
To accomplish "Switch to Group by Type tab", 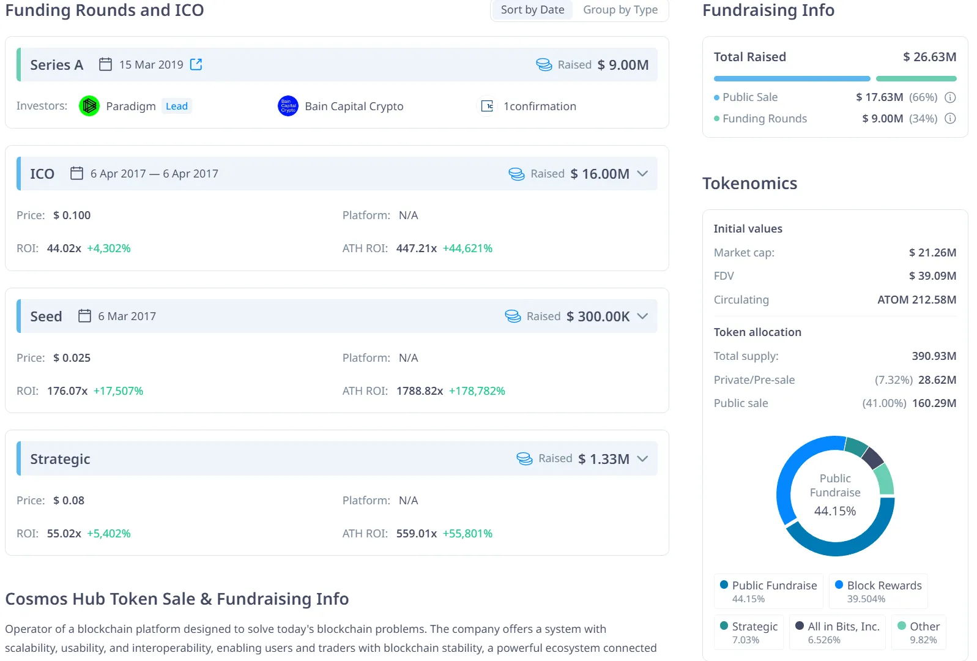I will (x=620, y=10).
